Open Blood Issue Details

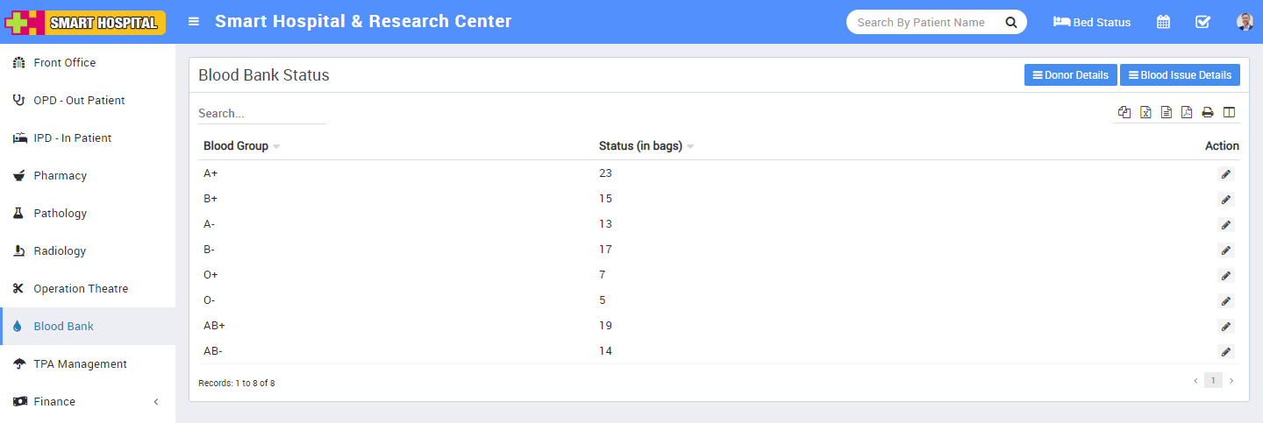[x=1180, y=75]
